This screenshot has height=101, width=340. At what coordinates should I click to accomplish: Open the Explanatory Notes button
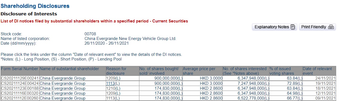[x=275, y=27]
